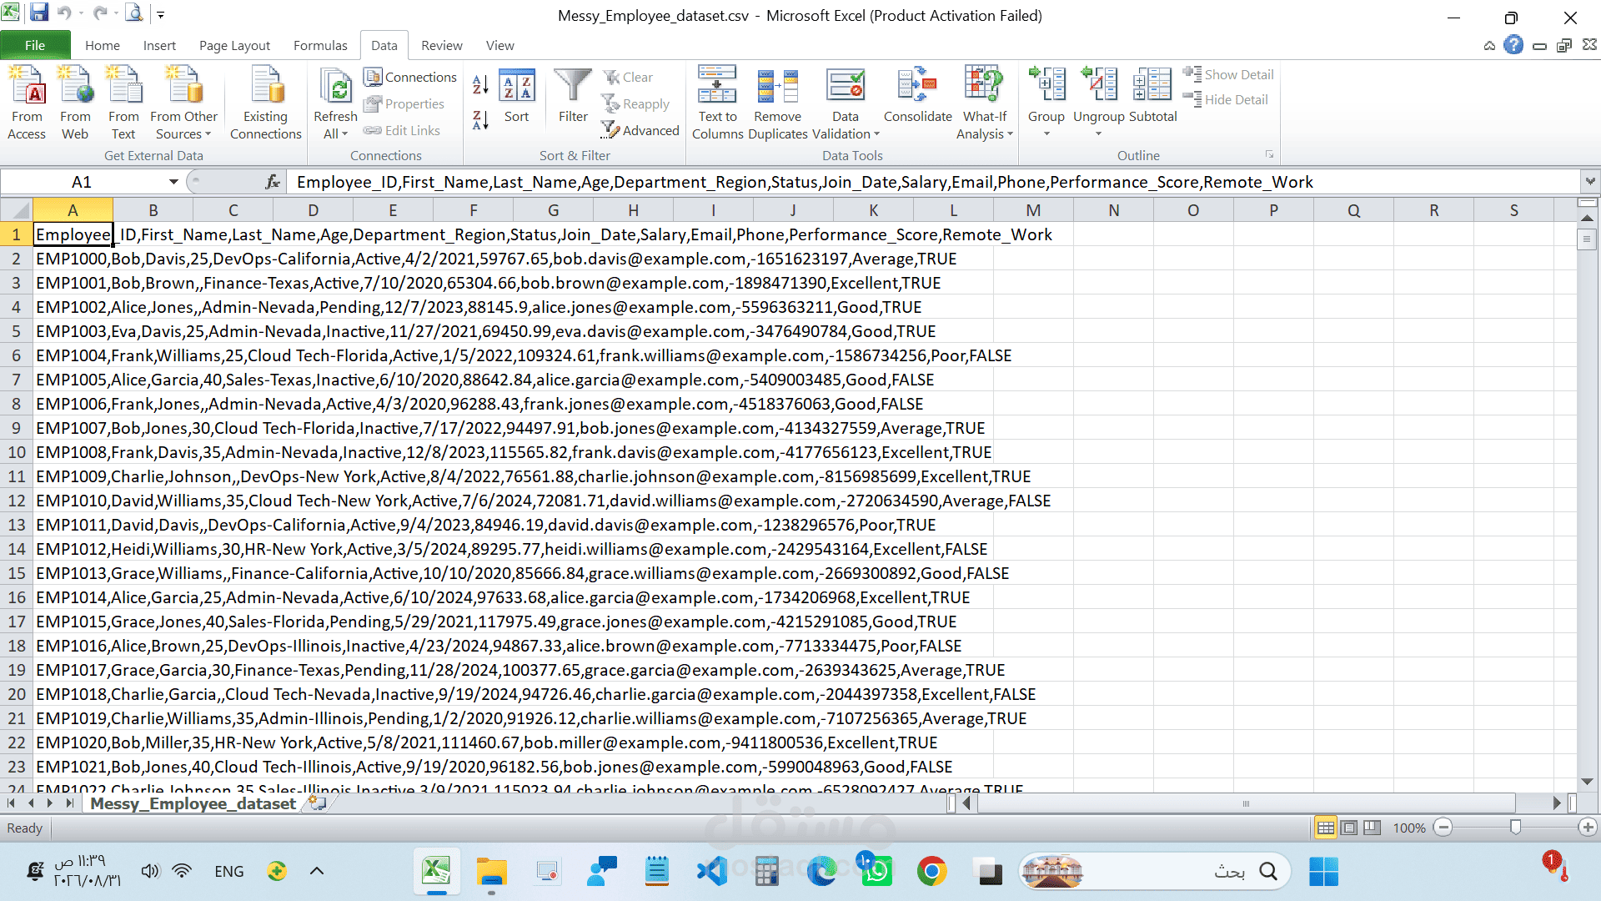Open the Sort dialog
The height and width of the screenshot is (901, 1601).
click(x=516, y=96)
